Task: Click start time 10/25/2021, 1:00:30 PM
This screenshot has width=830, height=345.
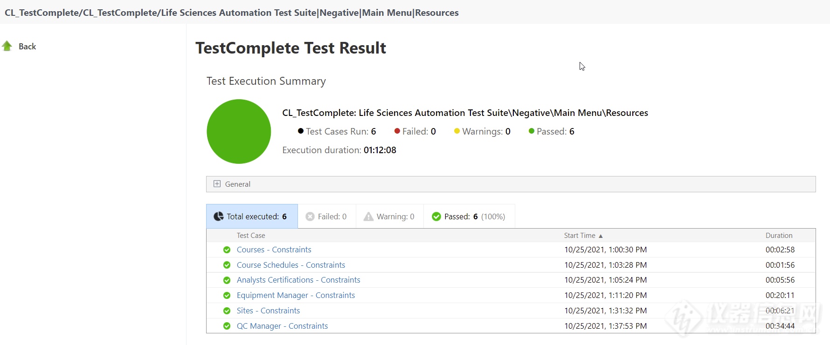Action: point(605,250)
